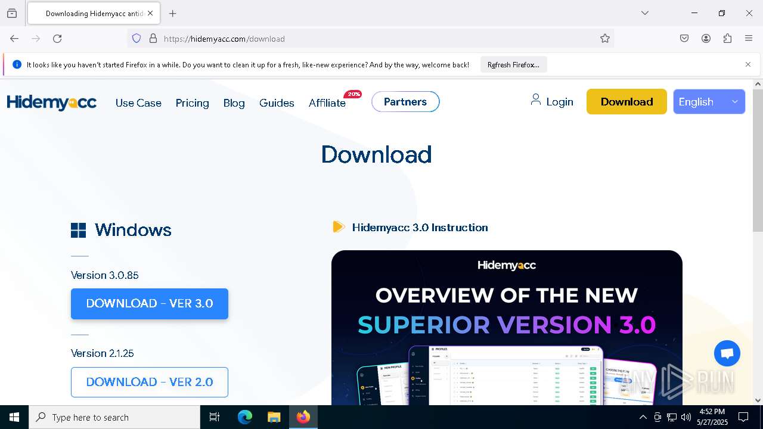Open the taskbar clock and date
Screen dimensions: 763x429
pyautogui.click(x=712, y=417)
